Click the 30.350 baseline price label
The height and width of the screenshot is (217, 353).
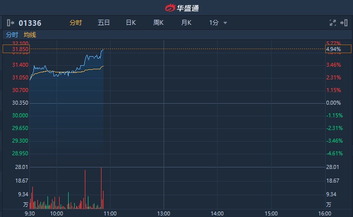pos(20,103)
